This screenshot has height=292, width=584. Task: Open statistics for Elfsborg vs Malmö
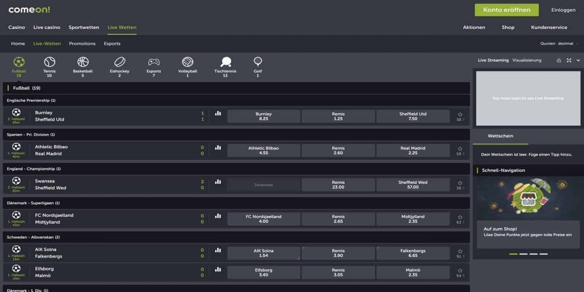click(218, 269)
